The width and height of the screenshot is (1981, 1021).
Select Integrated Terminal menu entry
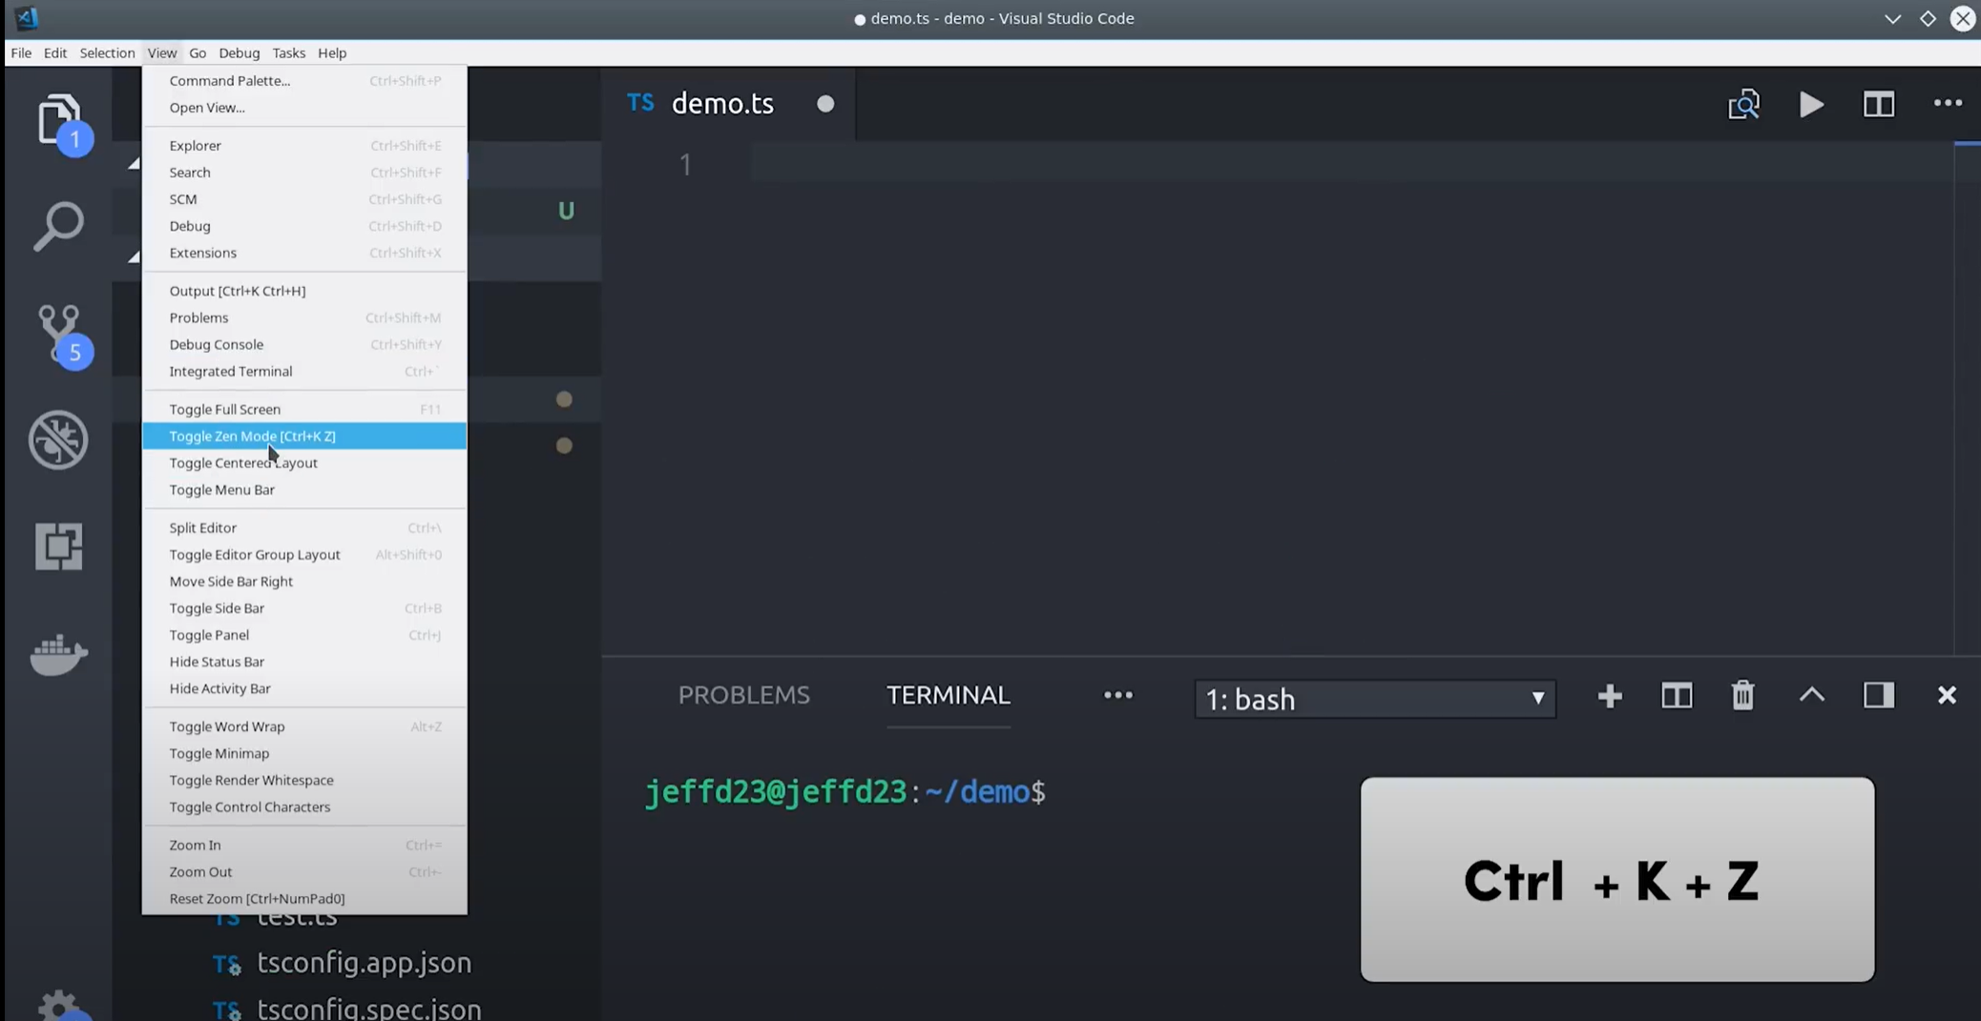coord(304,371)
